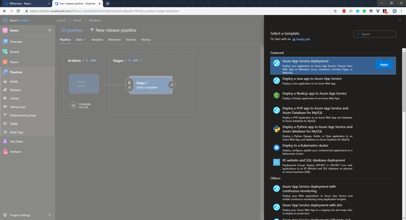Image resolution: width=406 pixels, height=220 pixels.
Task: Click the IIS website template icon
Action: pos(276,162)
